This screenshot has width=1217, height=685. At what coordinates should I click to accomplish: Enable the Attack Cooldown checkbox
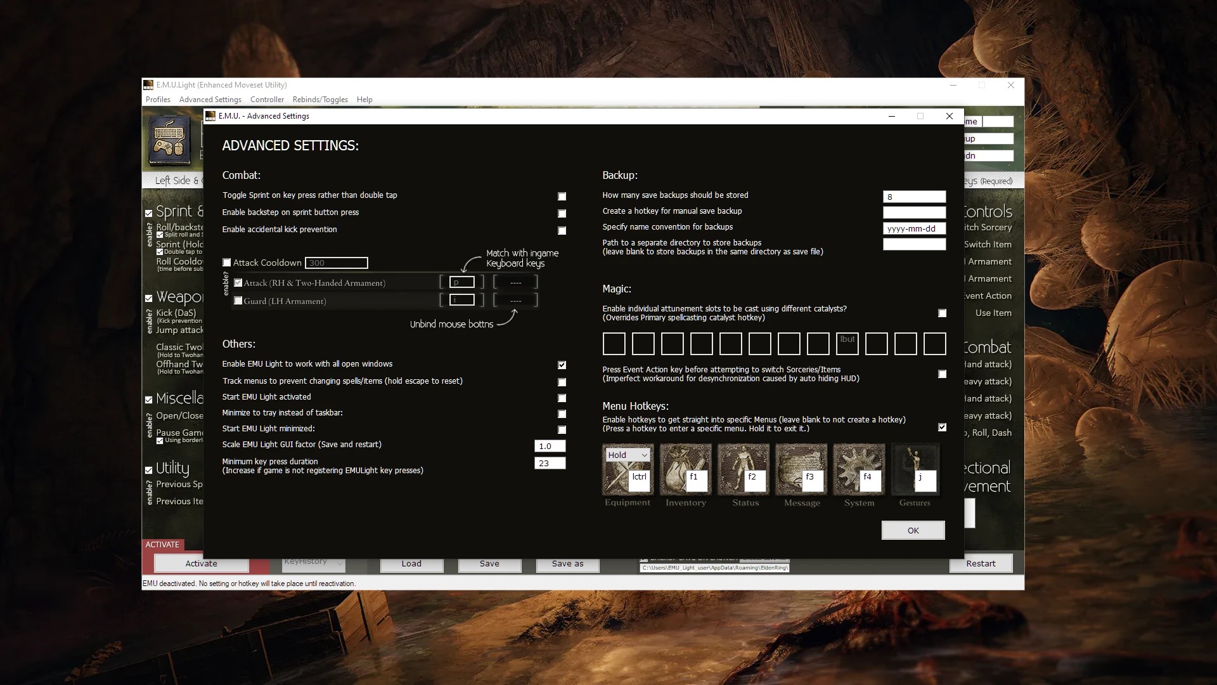coord(227,263)
